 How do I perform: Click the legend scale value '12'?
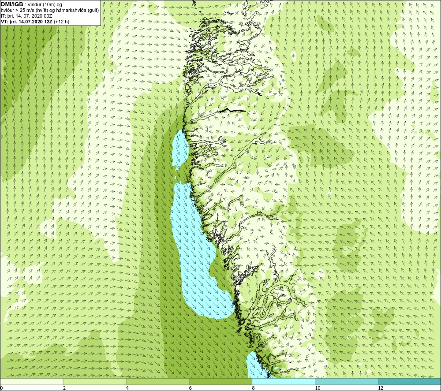[x=381, y=388]
